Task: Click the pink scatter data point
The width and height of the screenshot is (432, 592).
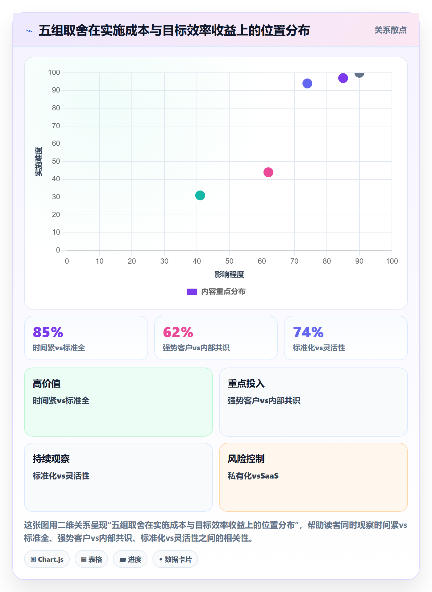Action: (x=268, y=172)
